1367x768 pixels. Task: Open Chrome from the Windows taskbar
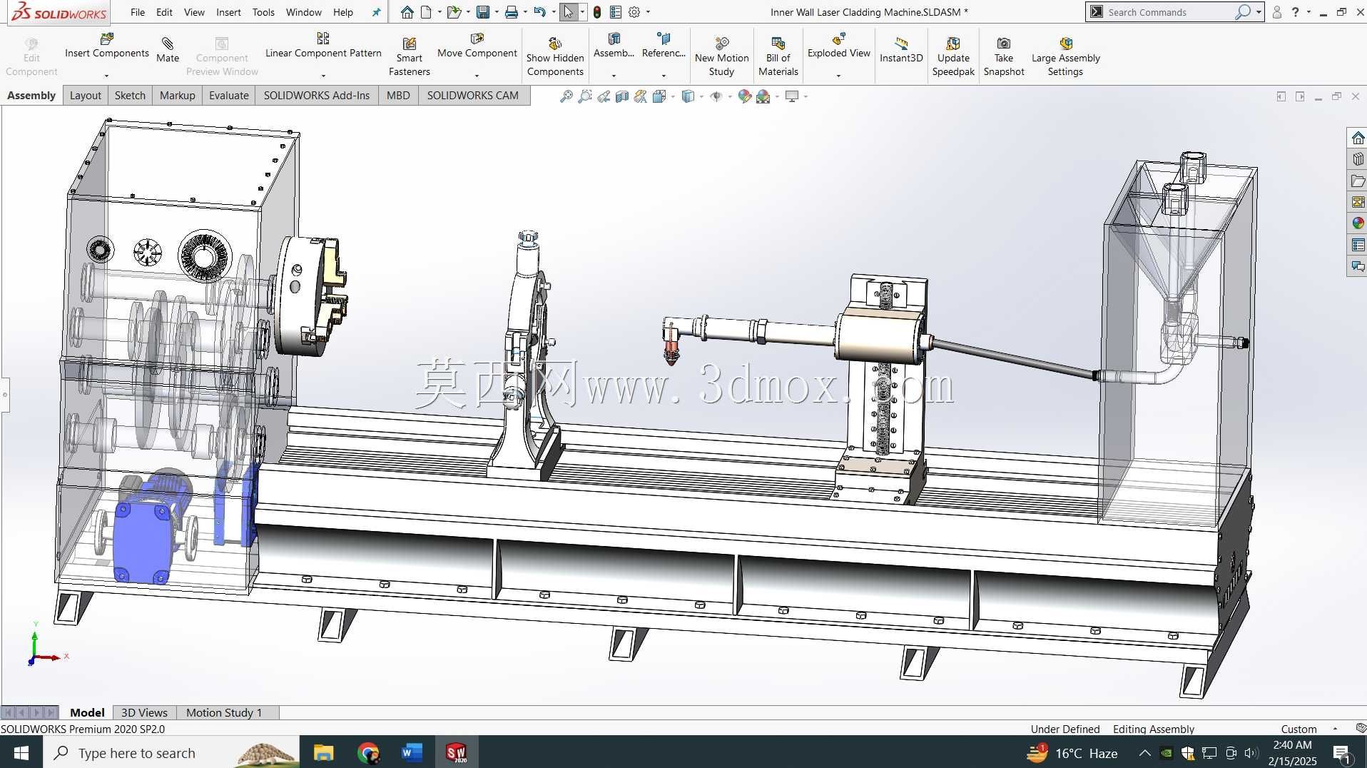coord(368,752)
